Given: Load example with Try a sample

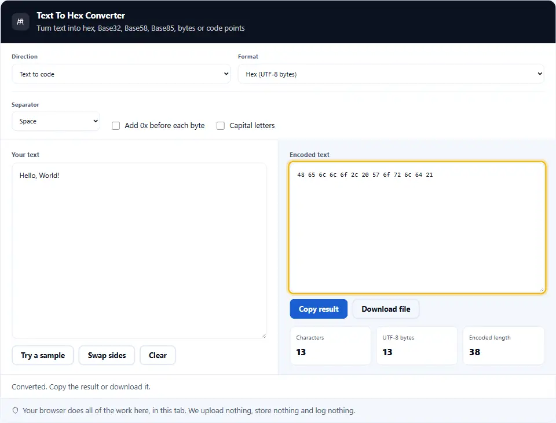Looking at the screenshot, I should tap(43, 355).
